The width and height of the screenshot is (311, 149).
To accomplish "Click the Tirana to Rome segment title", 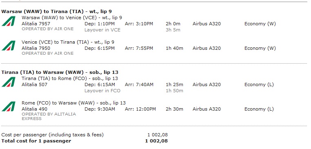I will pyautogui.click(x=70, y=78).
